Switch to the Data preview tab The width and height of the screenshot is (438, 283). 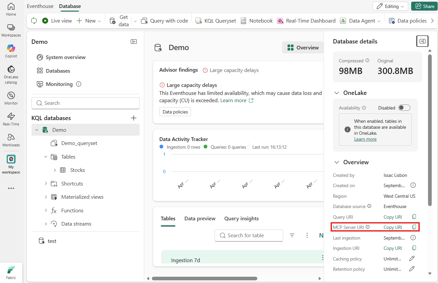[x=200, y=218]
